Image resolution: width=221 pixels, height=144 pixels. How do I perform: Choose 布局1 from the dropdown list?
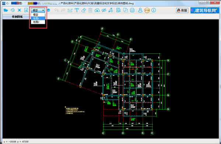(38, 18)
